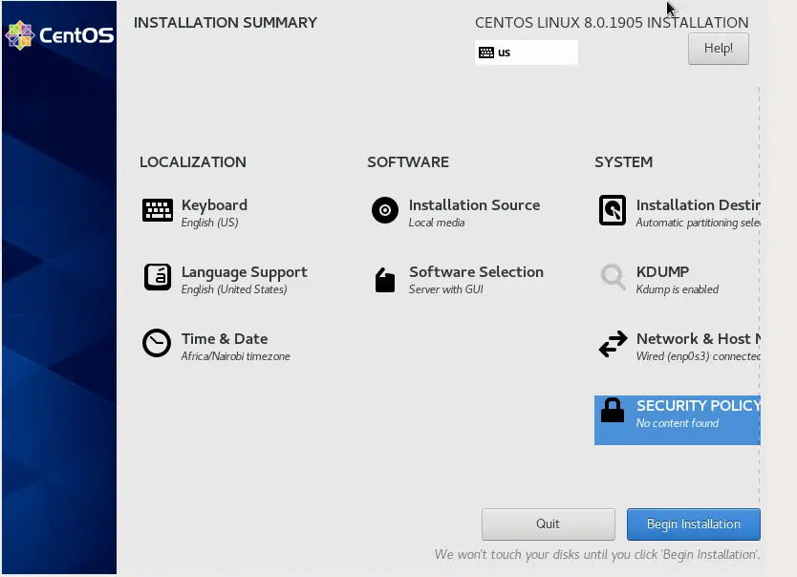Open the Time & Date clock icon
Screen dimensions: 797x577
pos(157,343)
